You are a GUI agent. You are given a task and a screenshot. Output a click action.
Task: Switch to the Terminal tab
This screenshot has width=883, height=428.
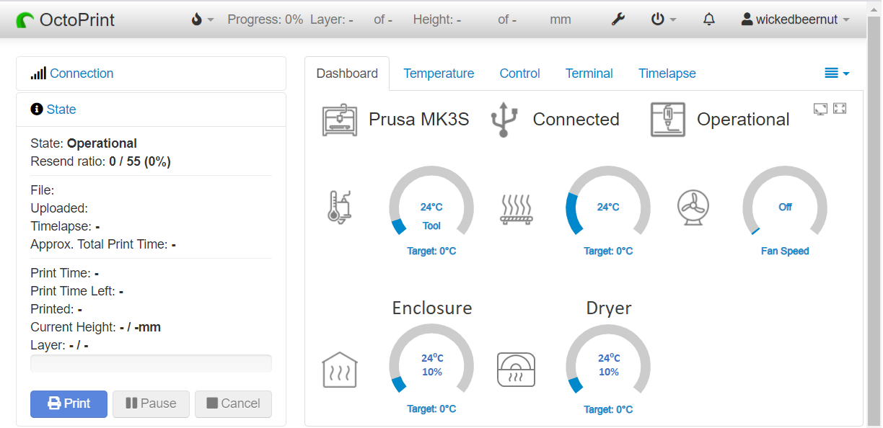coord(589,73)
